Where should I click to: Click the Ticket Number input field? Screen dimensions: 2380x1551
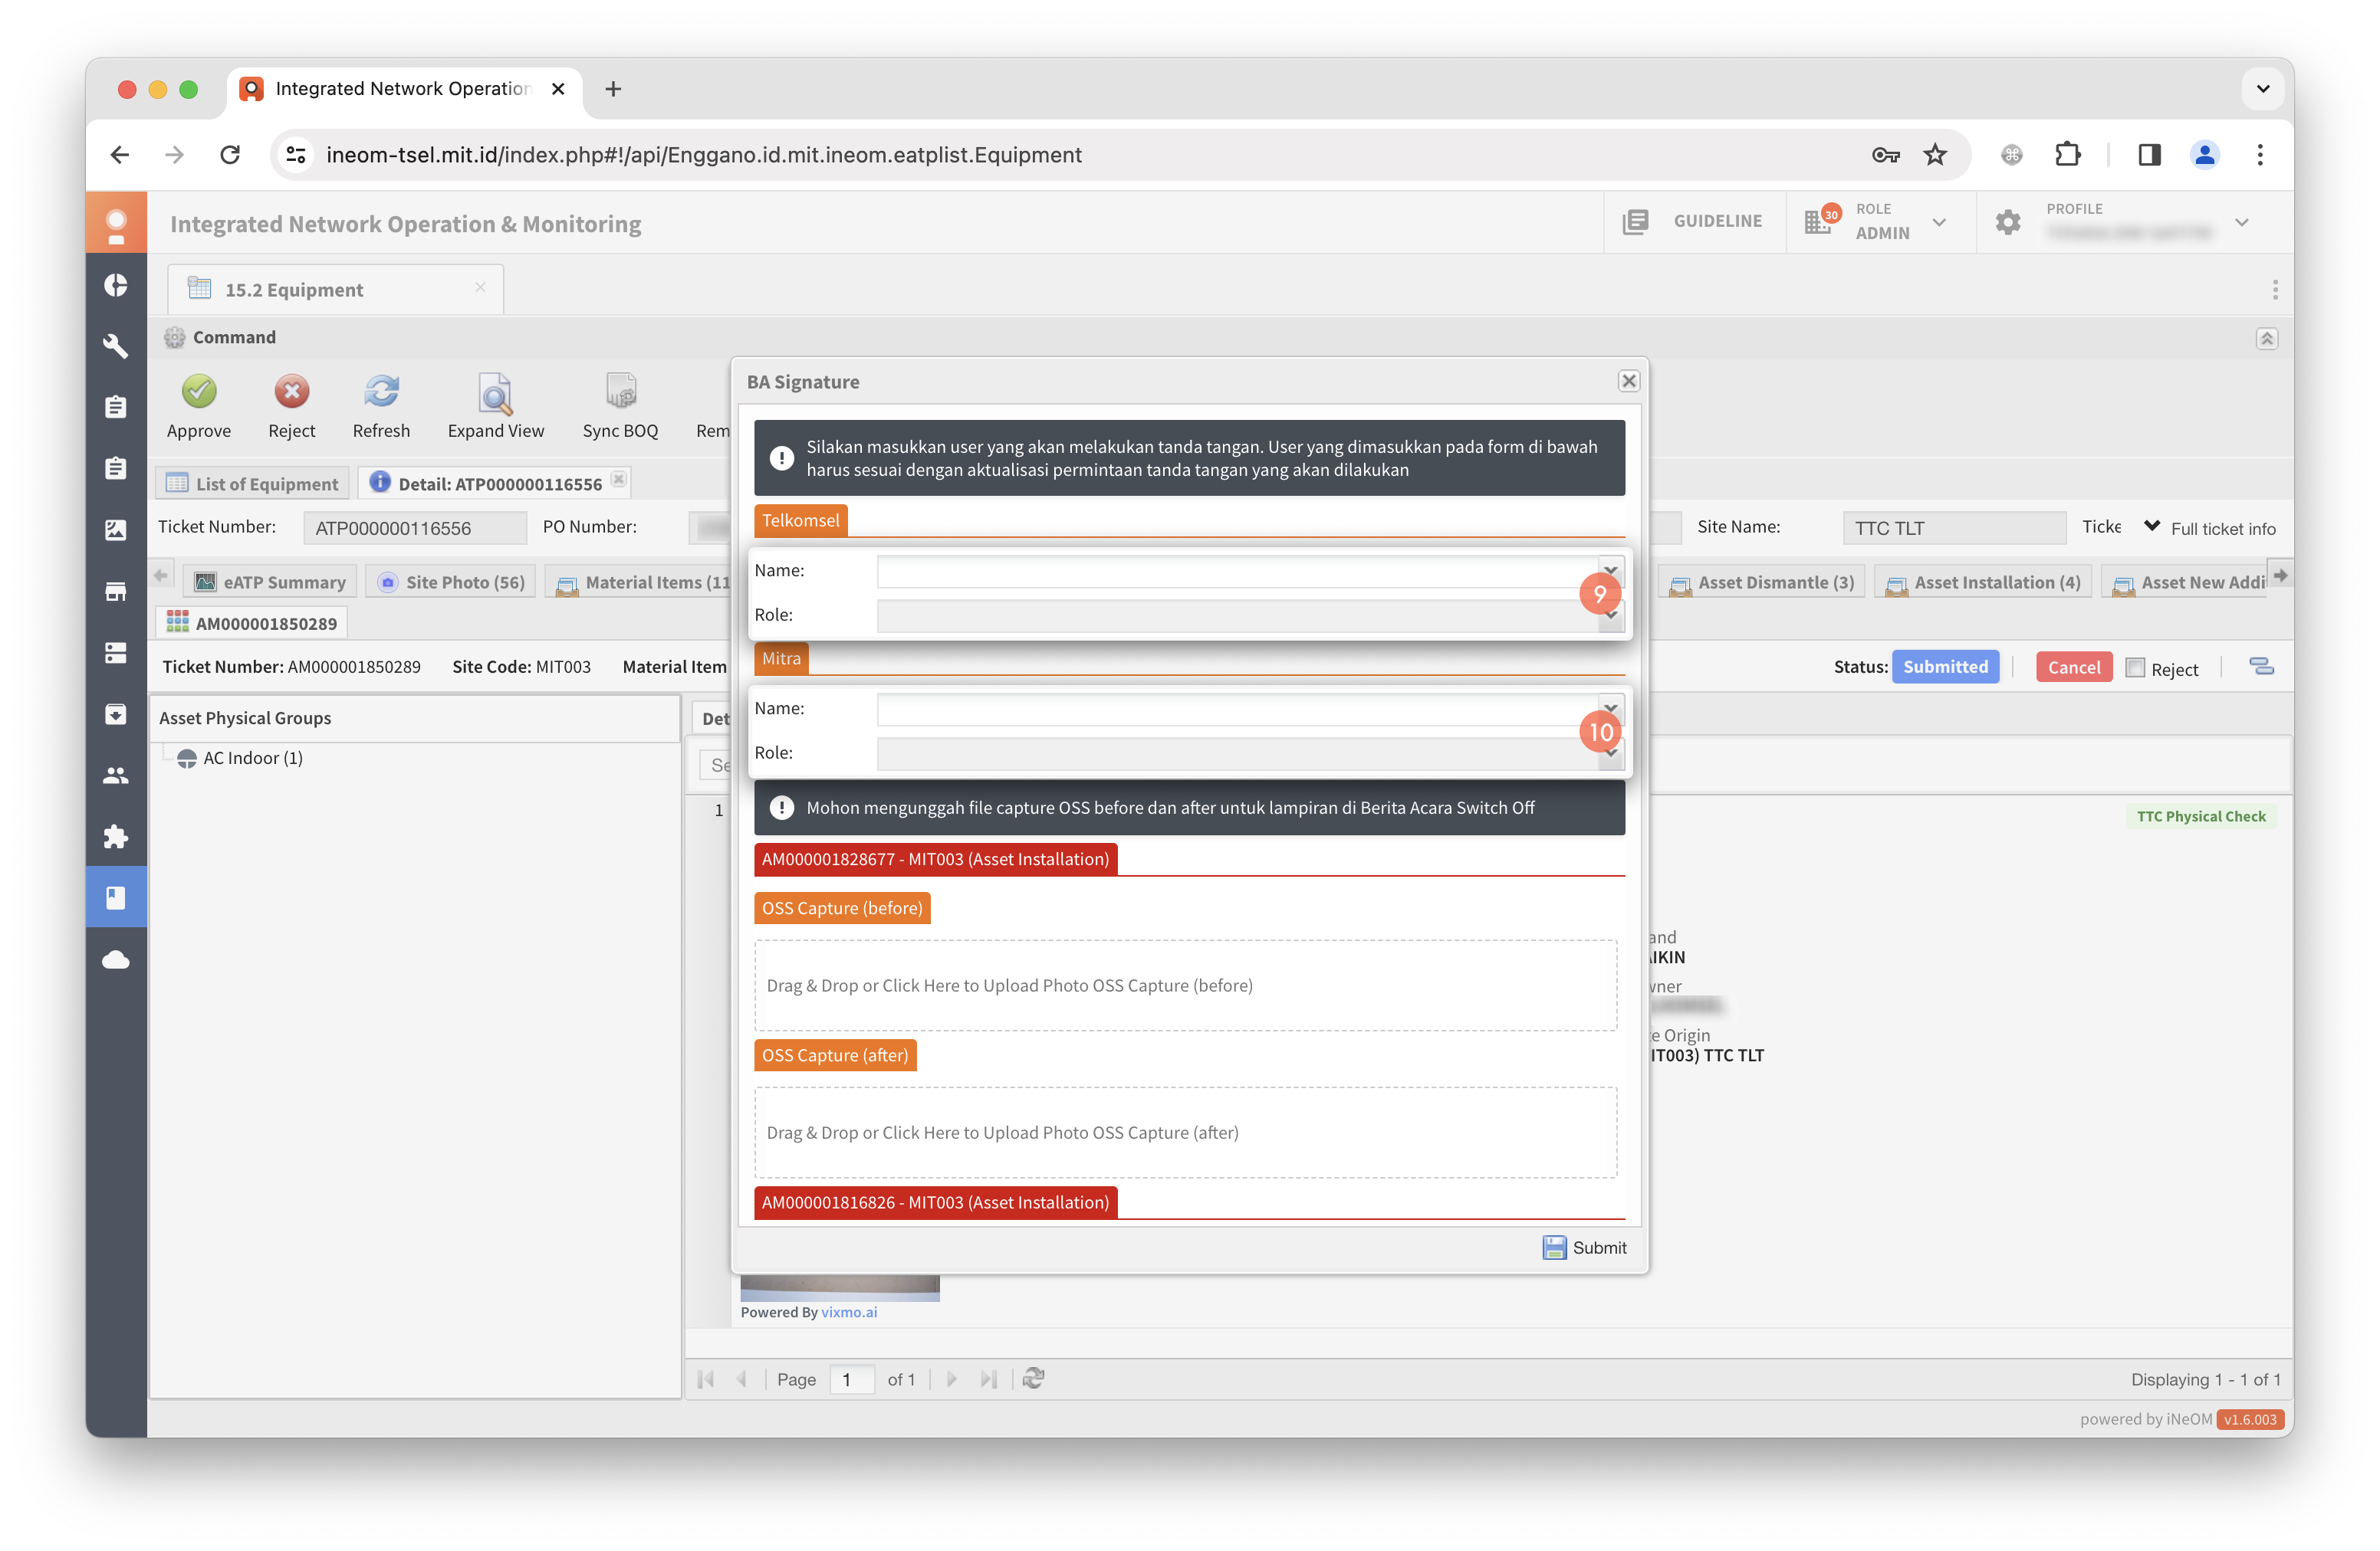click(415, 528)
